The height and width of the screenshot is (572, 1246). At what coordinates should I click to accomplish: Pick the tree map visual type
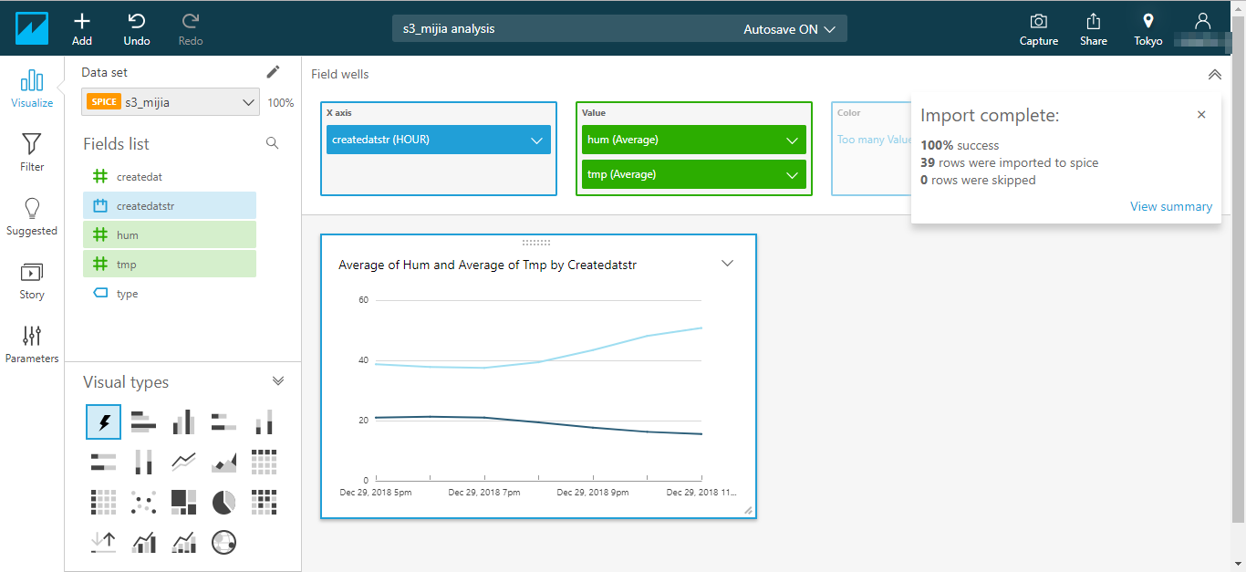183,502
